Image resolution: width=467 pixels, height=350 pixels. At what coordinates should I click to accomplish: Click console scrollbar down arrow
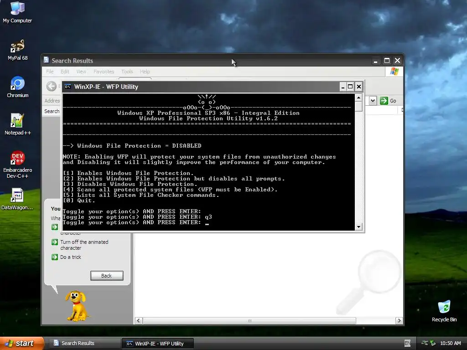358,227
